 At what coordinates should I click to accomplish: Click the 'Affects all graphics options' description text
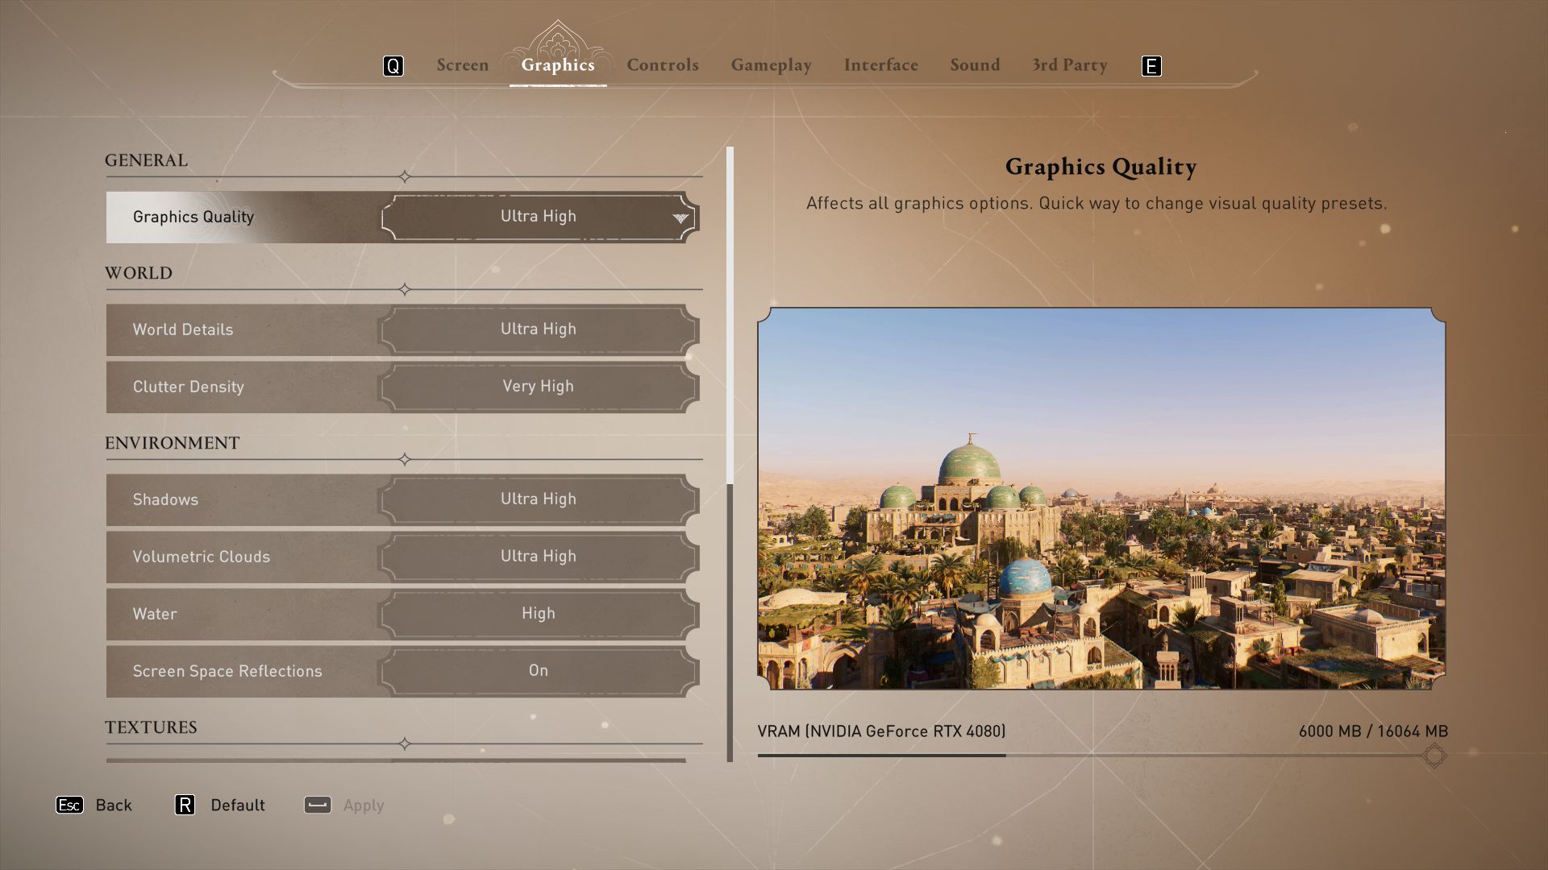(x=1096, y=203)
